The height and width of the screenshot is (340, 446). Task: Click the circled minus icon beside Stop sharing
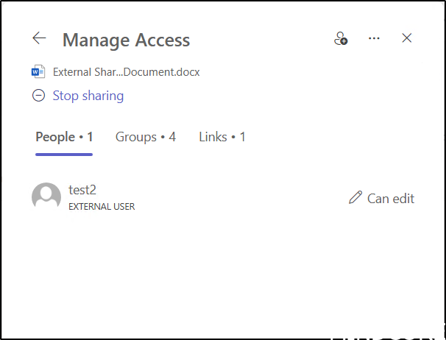point(38,96)
